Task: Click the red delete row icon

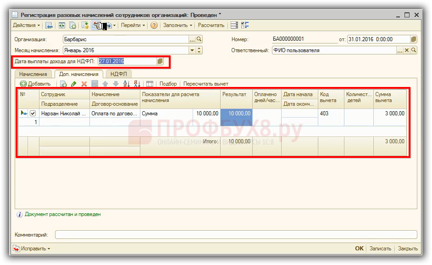Action: pos(84,84)
